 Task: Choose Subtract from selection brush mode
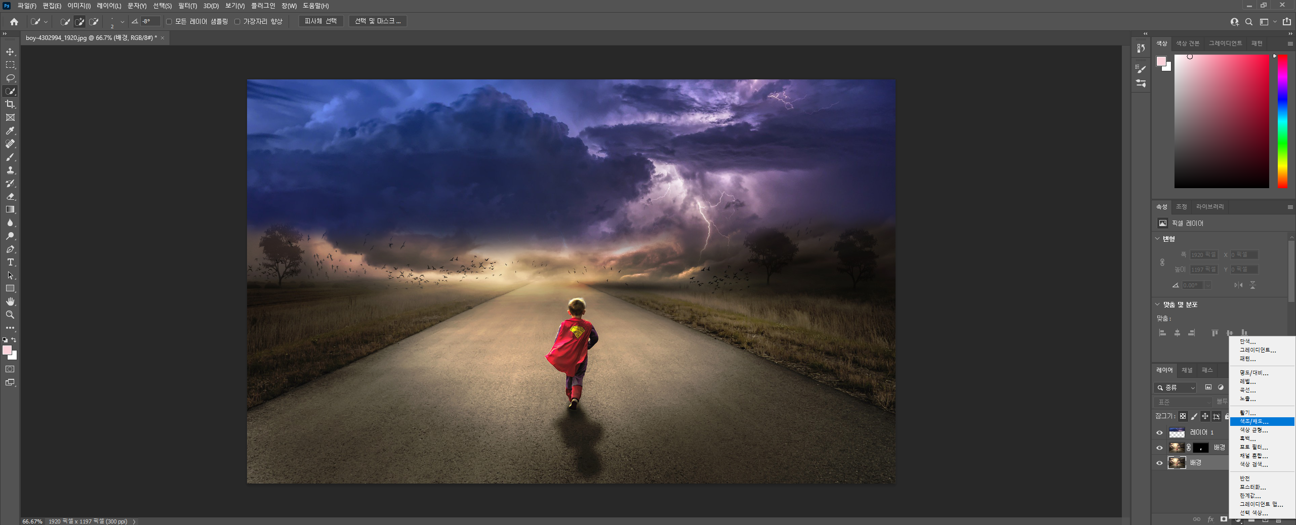pyautogui.click(x=94, y=22)
